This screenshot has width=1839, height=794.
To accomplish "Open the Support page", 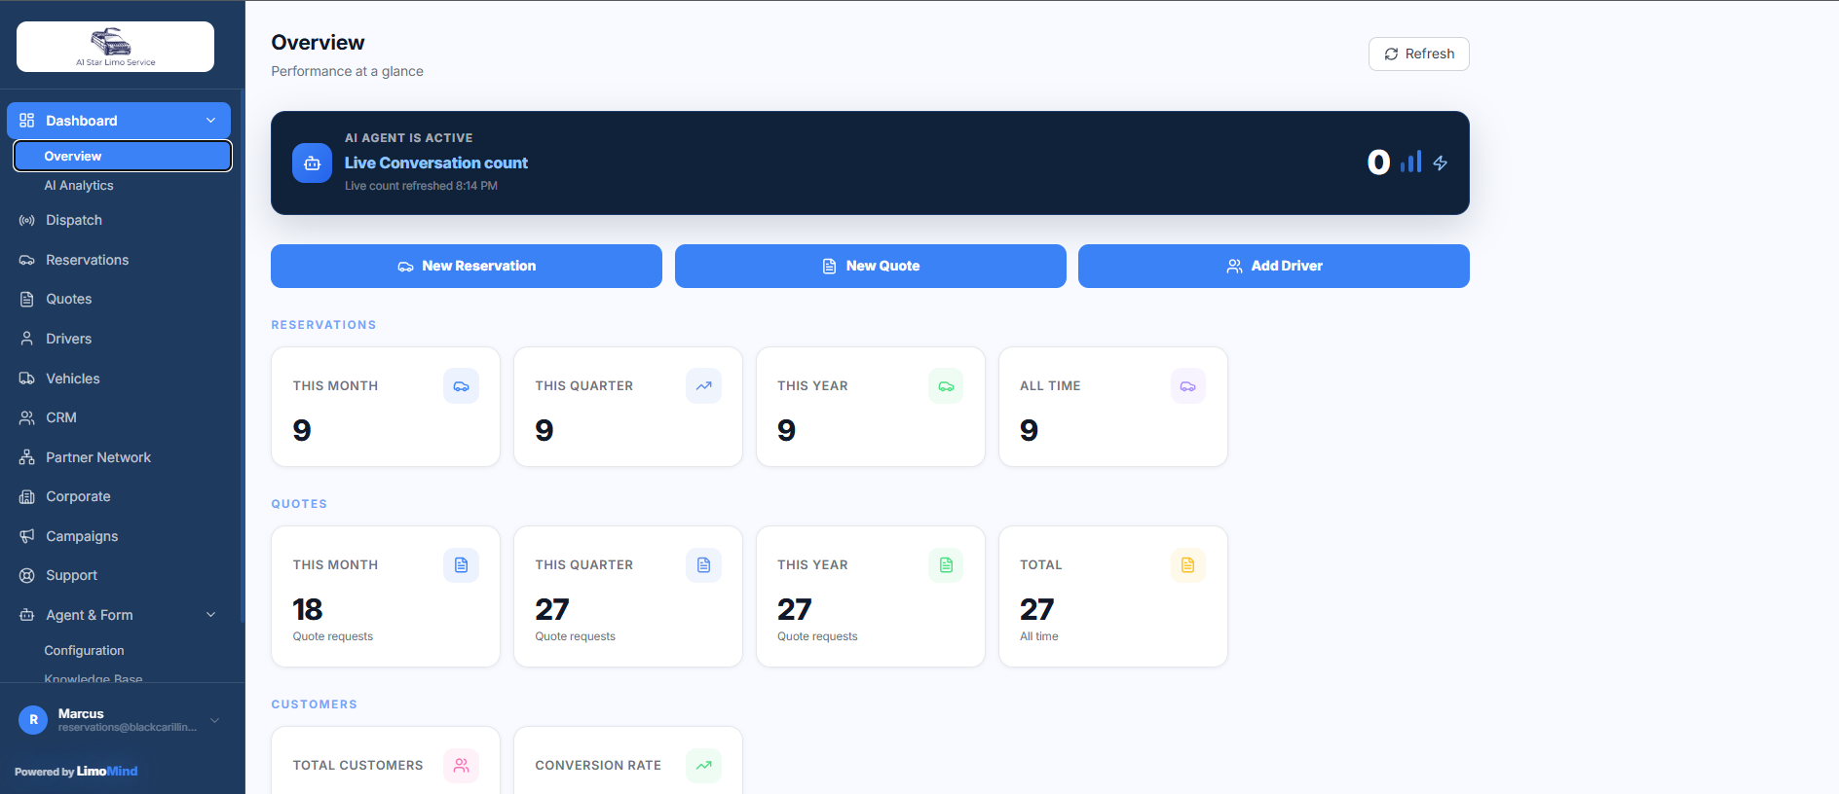I will (71, 575).
